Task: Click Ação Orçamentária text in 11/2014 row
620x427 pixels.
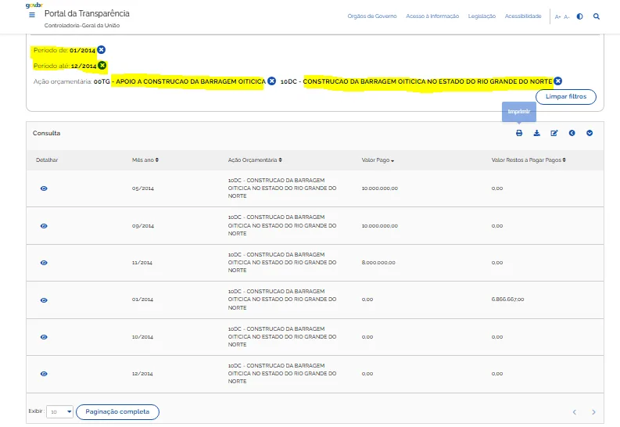Action: pyautogui.click(x=282, y=263)
